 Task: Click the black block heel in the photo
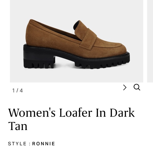pos(39,57)
